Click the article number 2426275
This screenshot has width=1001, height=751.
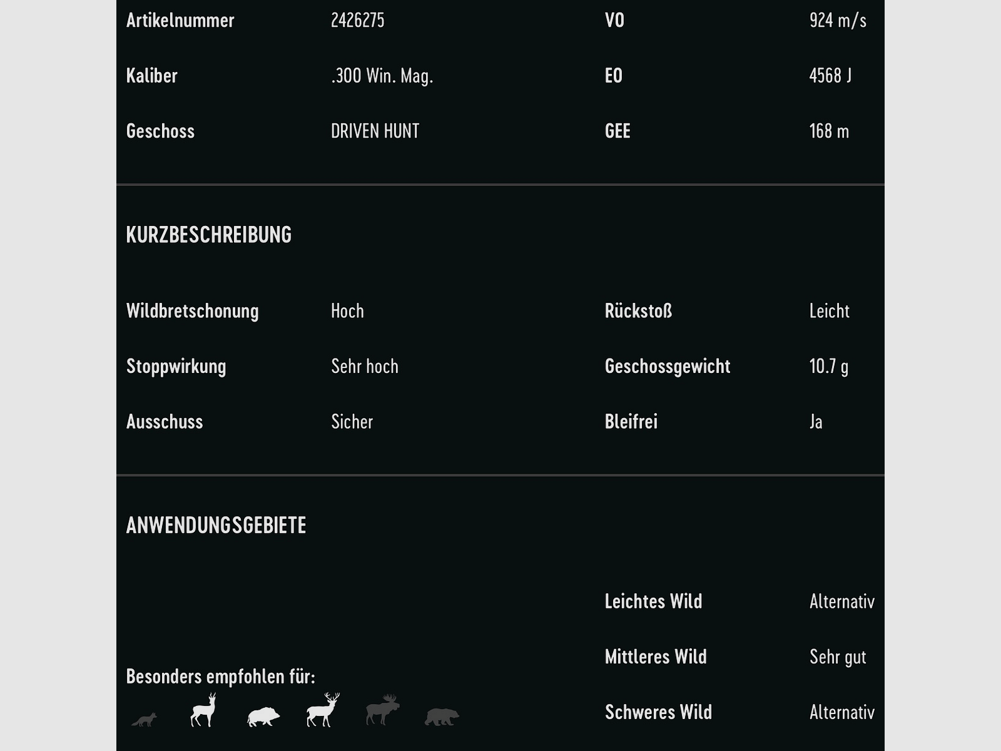click(357, 21)
